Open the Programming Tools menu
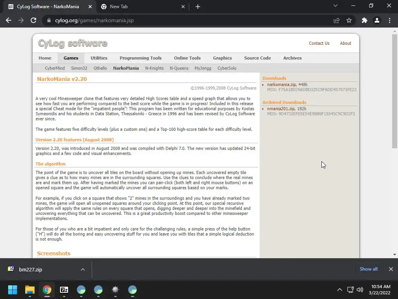The height and width of the screenshot is (299, 398). click(x=141, y=58)
